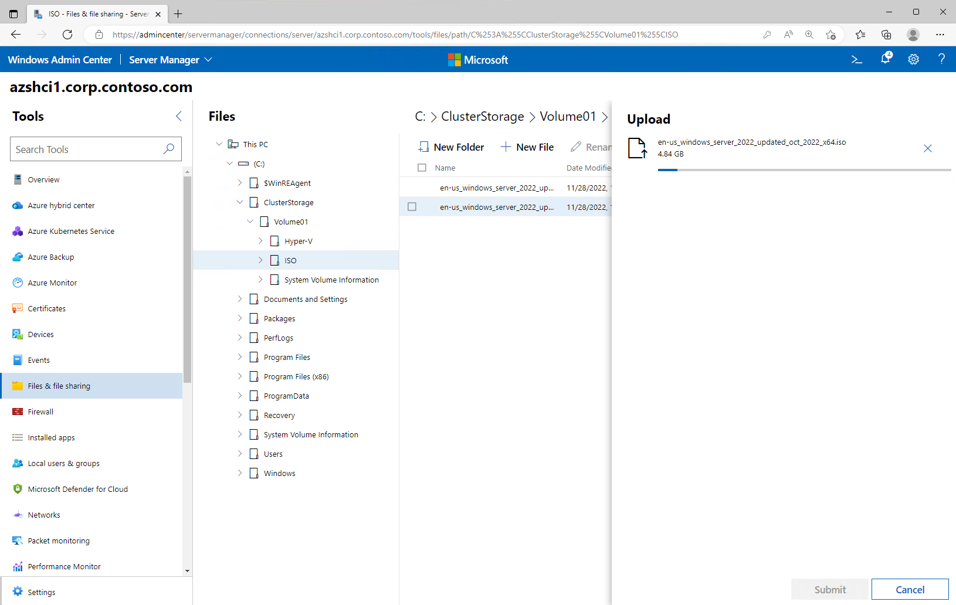This screenshot has width=956, height=605.
Task: Open the PowerShell console icon in header
Action: tap(856, 60)
